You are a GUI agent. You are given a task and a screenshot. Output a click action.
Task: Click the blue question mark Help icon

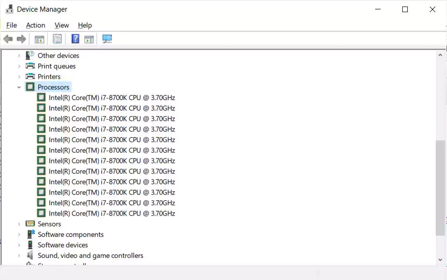(75, 39)
